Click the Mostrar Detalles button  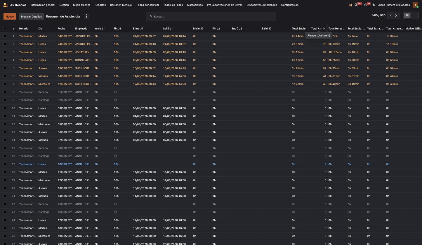[x=31, y=16]
